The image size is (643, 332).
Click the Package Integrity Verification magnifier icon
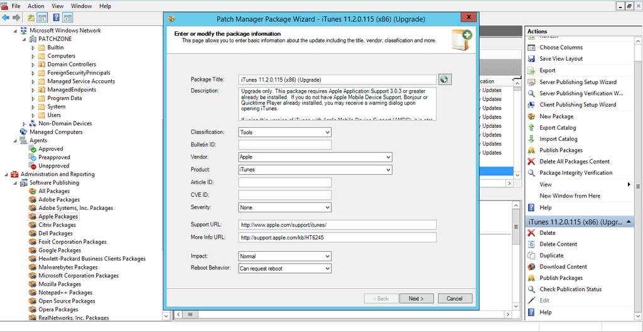pyautogui.click(x=531, y=173)
